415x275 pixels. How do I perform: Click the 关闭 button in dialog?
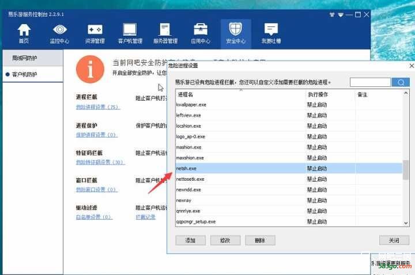coord(394,240)
